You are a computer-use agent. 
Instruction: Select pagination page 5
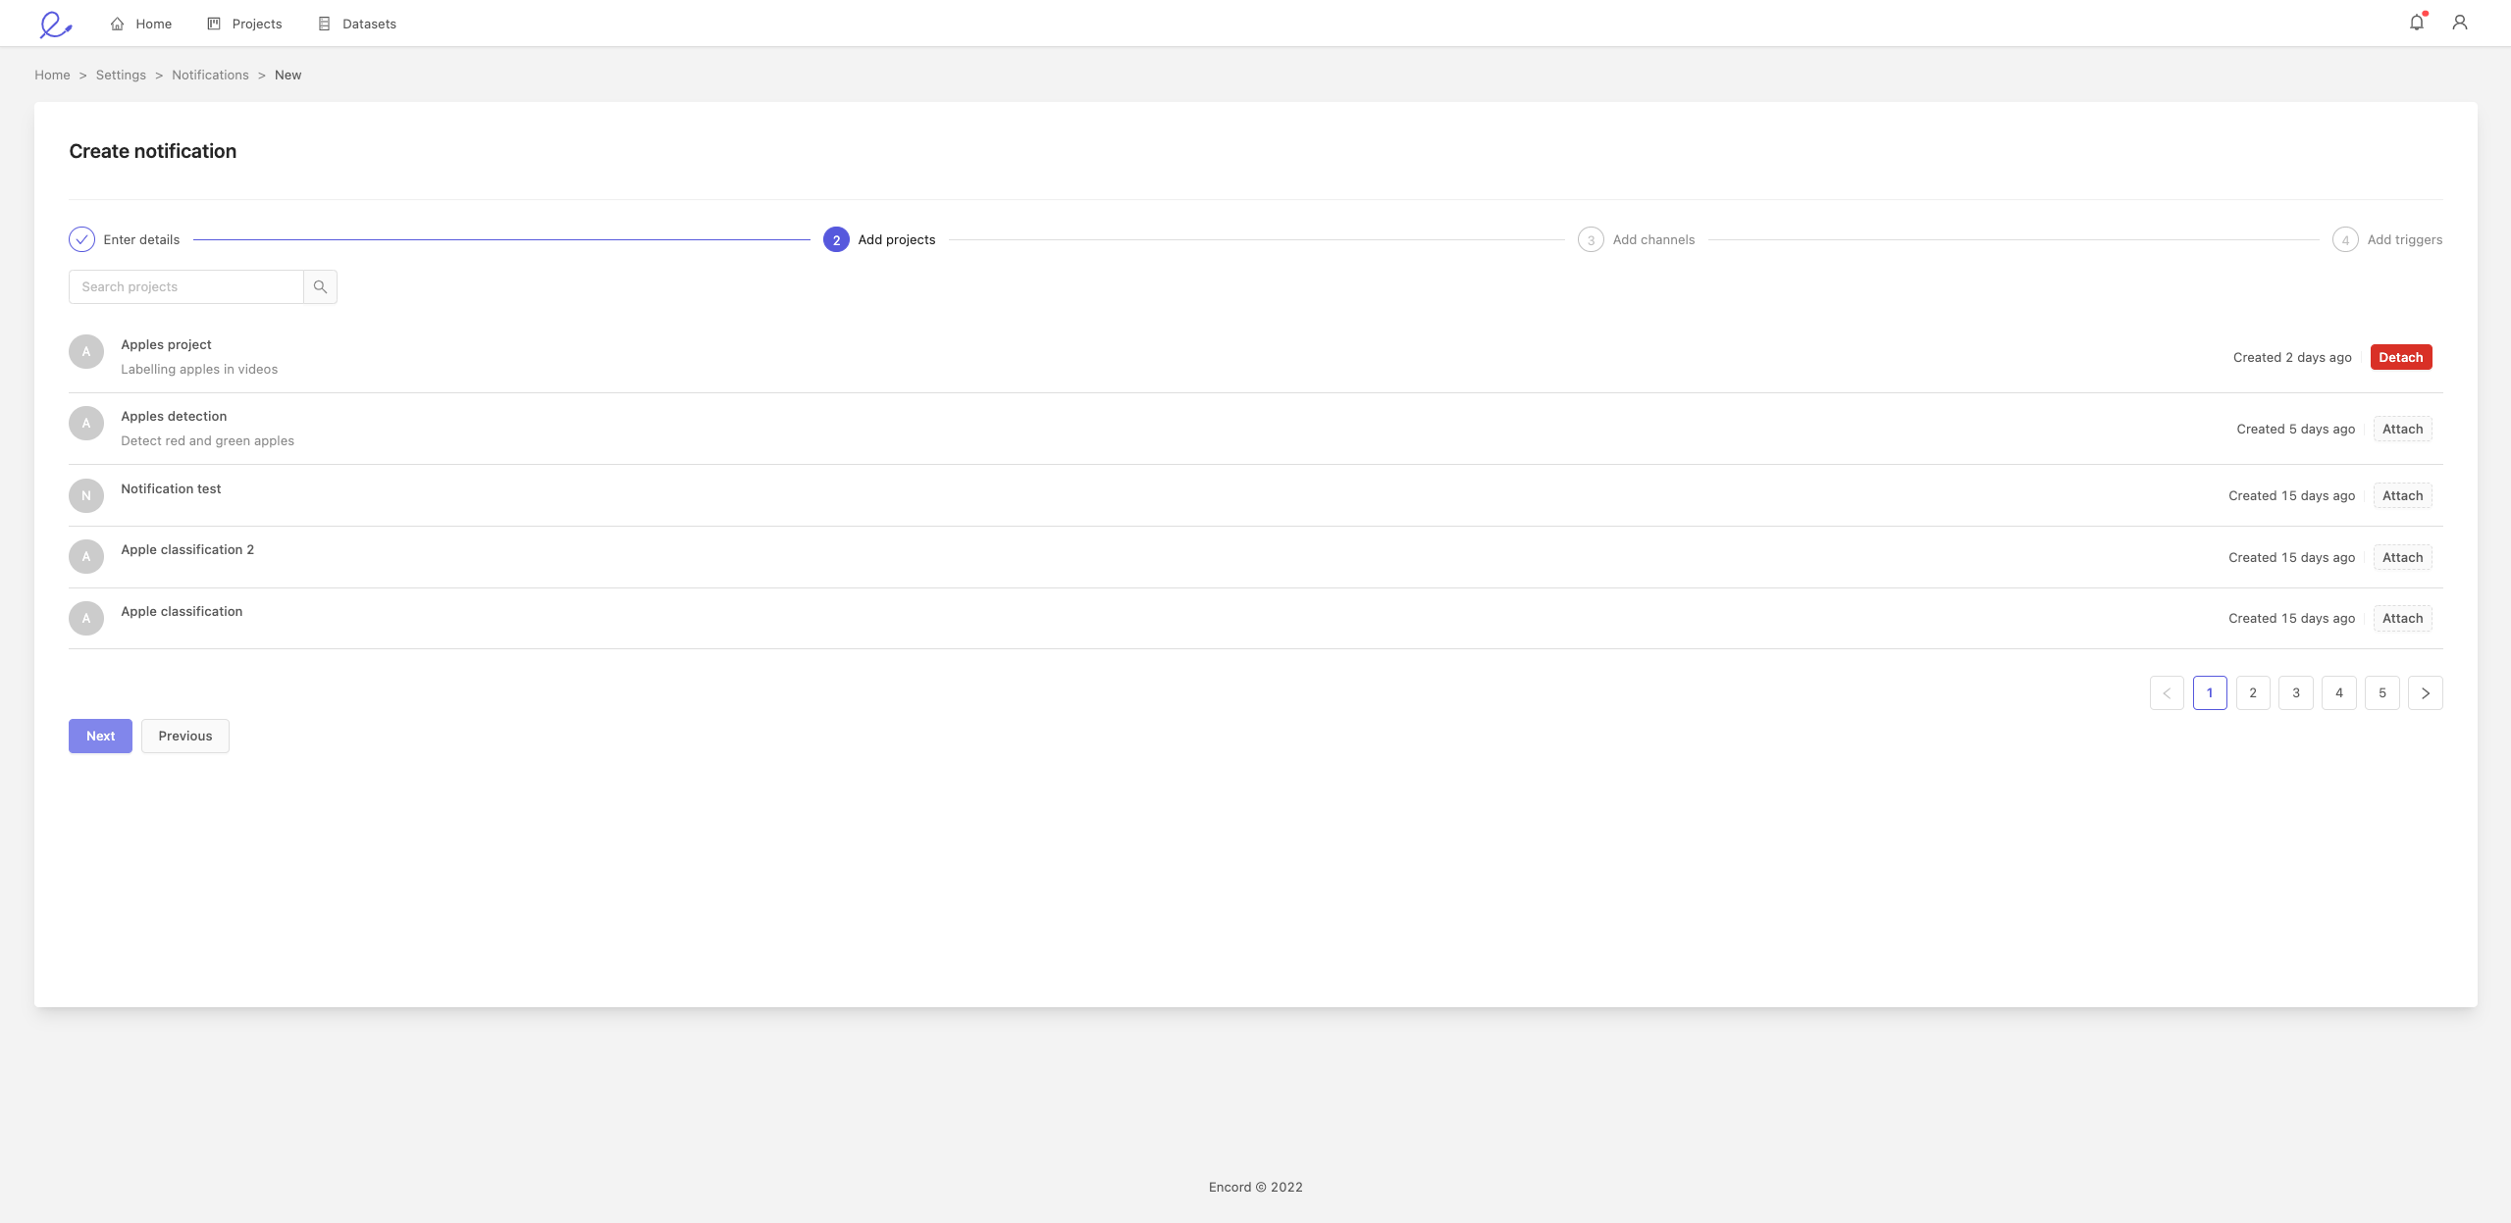pyautogui.click(x=2382, y=692)
